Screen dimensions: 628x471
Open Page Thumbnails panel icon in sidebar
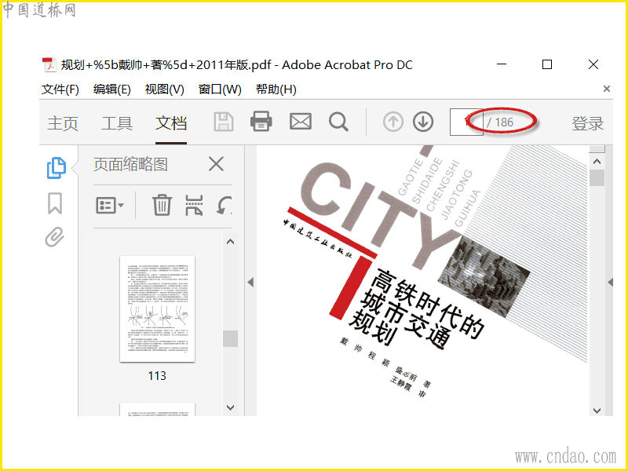coord(56,168)
